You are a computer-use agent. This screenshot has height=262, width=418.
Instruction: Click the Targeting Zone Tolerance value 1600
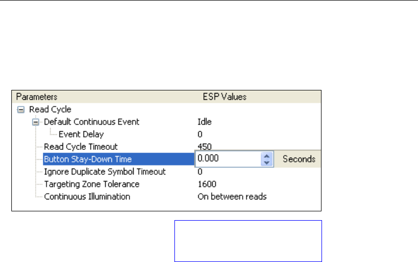point(207,184)
